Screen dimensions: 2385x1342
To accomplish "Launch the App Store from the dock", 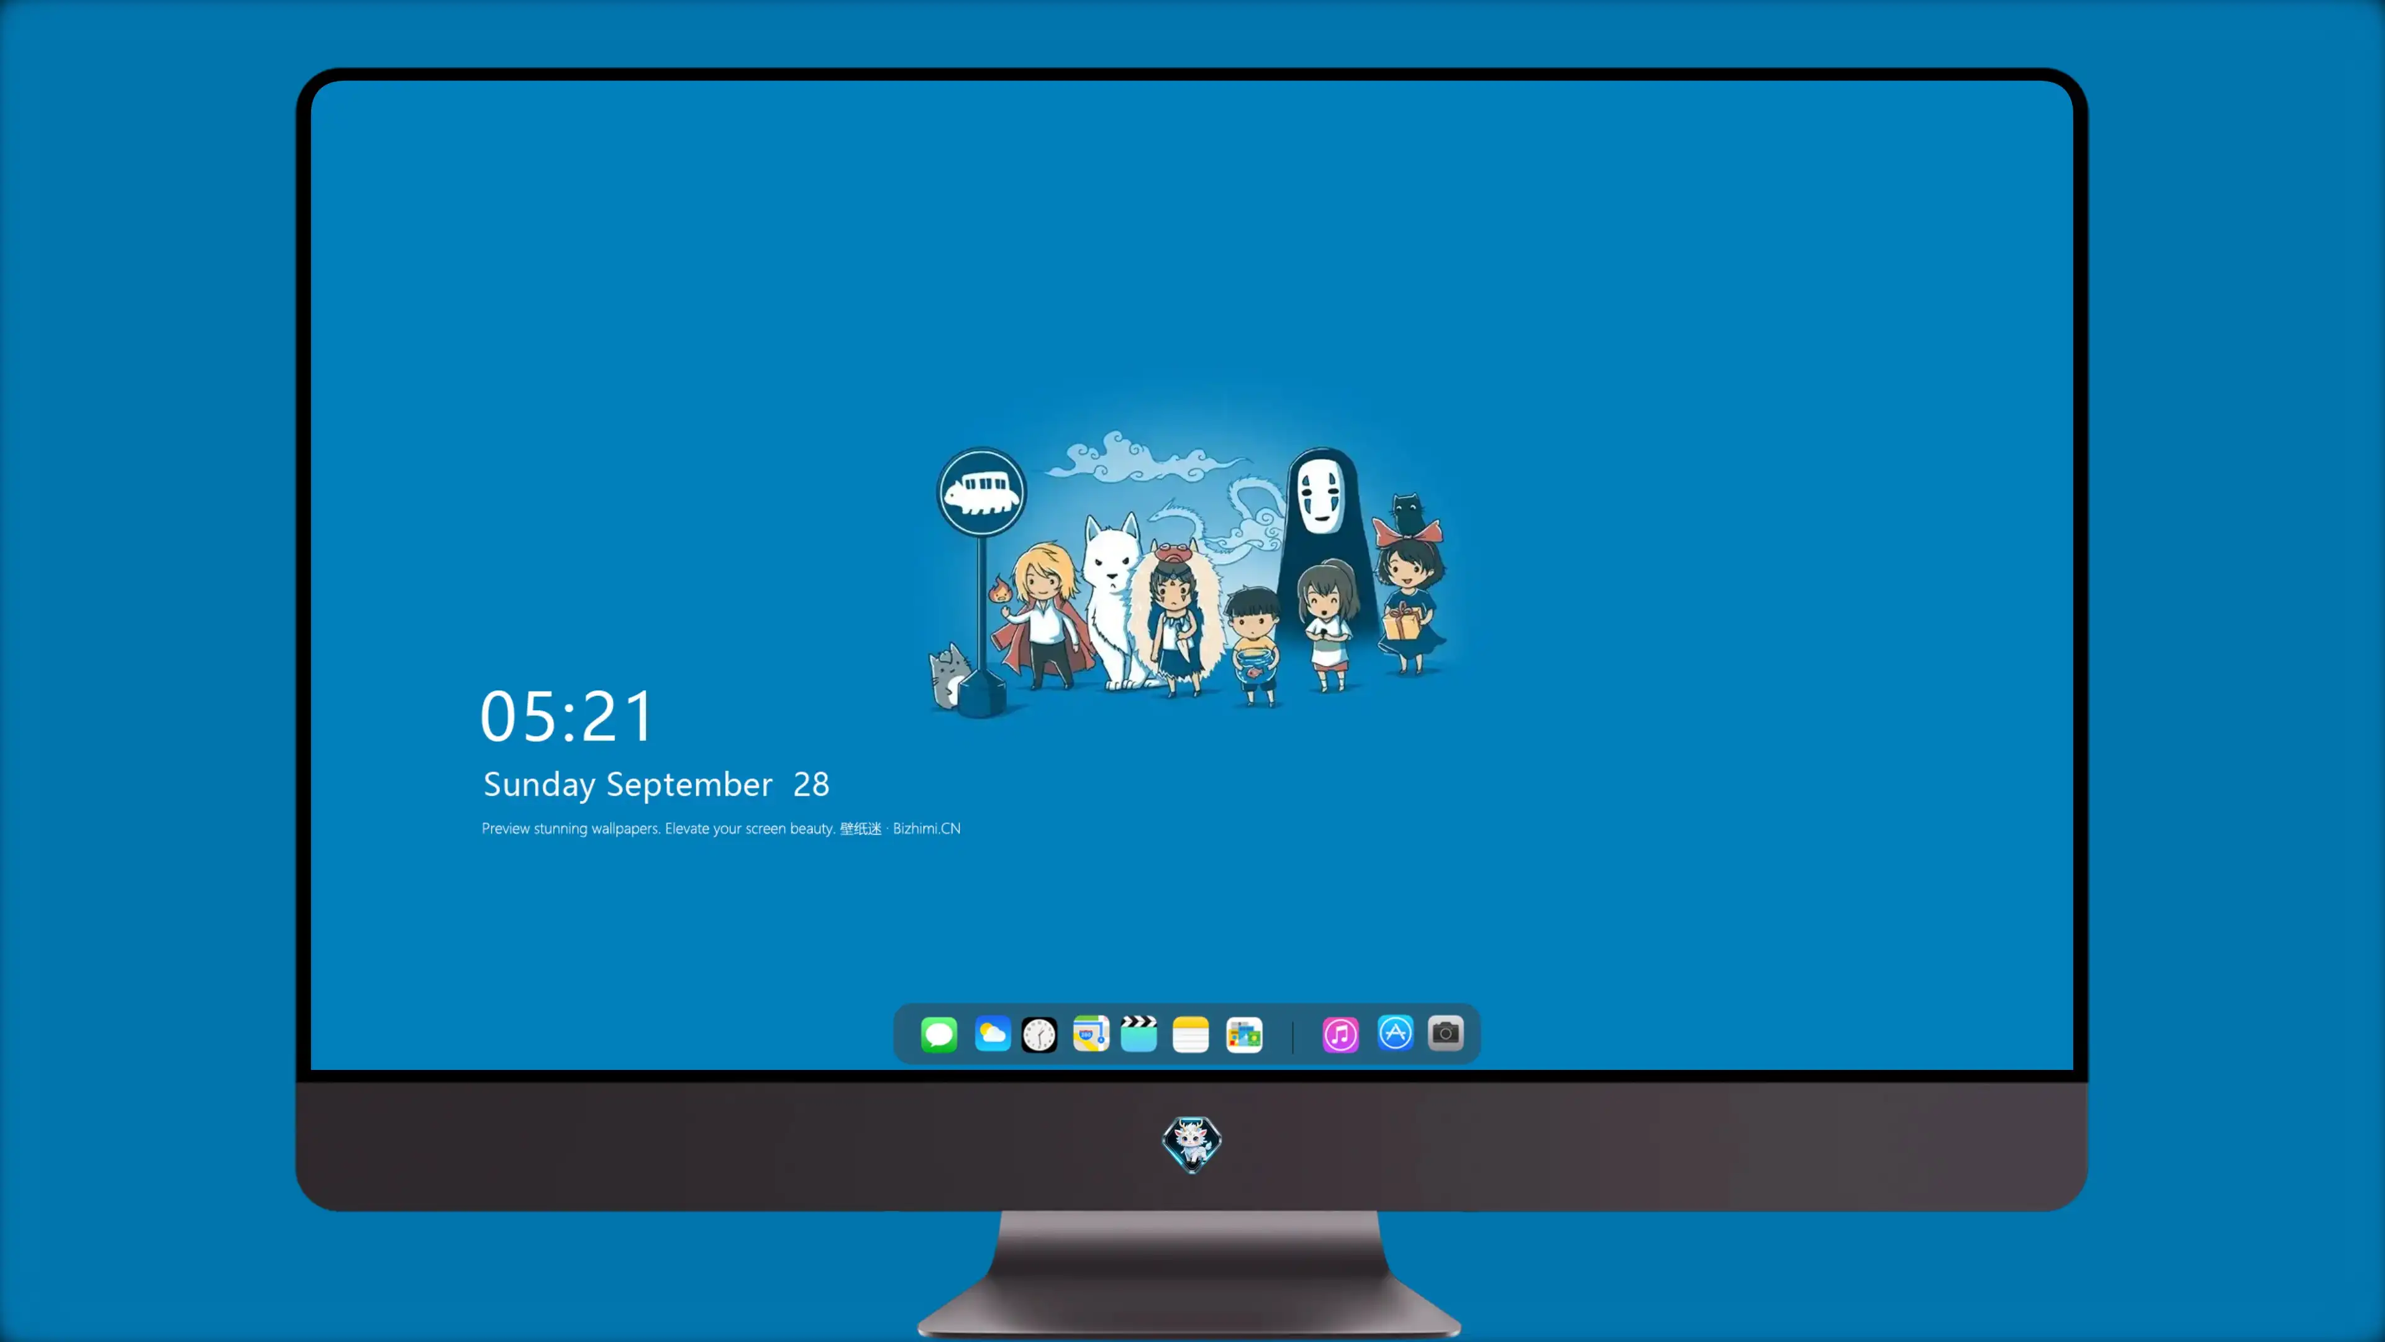I will click(x=1395, y=1033).
